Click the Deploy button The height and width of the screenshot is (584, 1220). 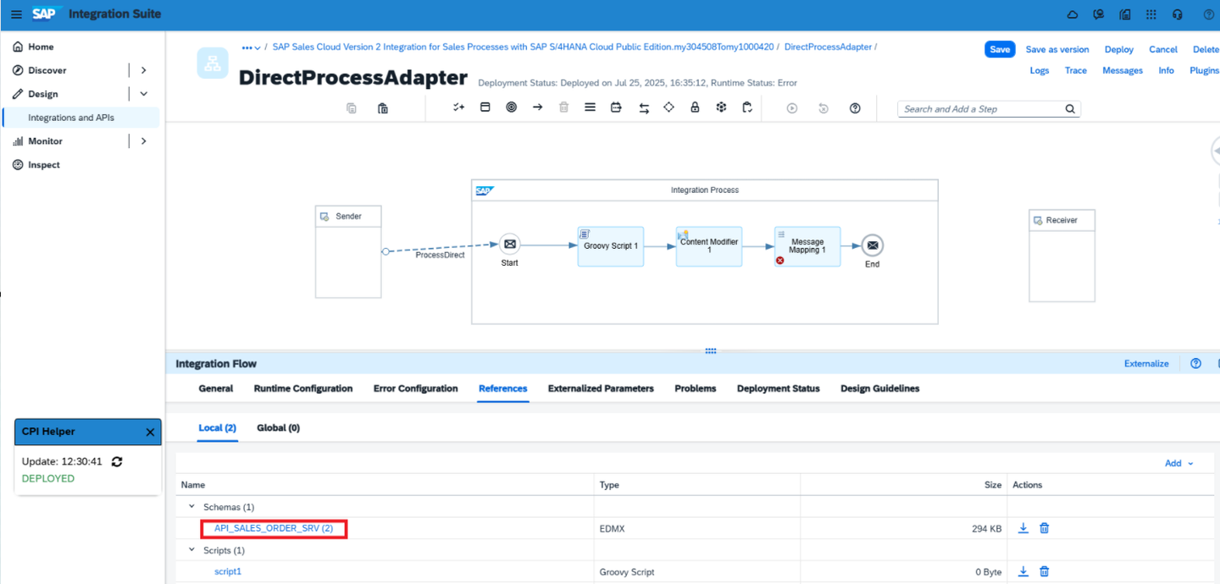click(x=1119, y=49)
